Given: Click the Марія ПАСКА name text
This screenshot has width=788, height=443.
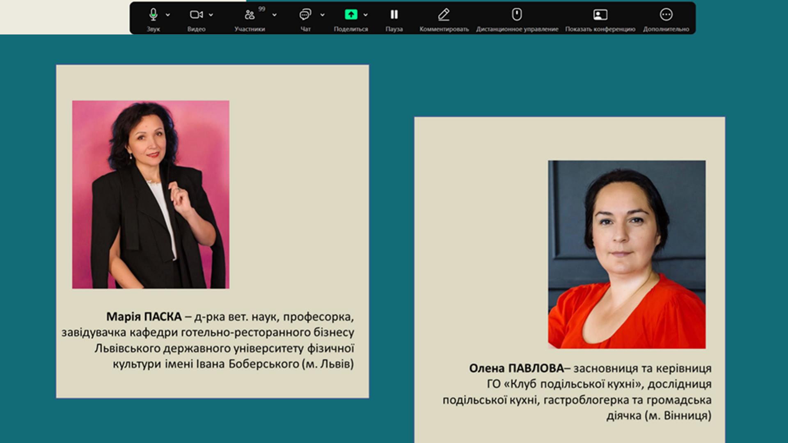Looking at the screenshot, I should [144, 317].
